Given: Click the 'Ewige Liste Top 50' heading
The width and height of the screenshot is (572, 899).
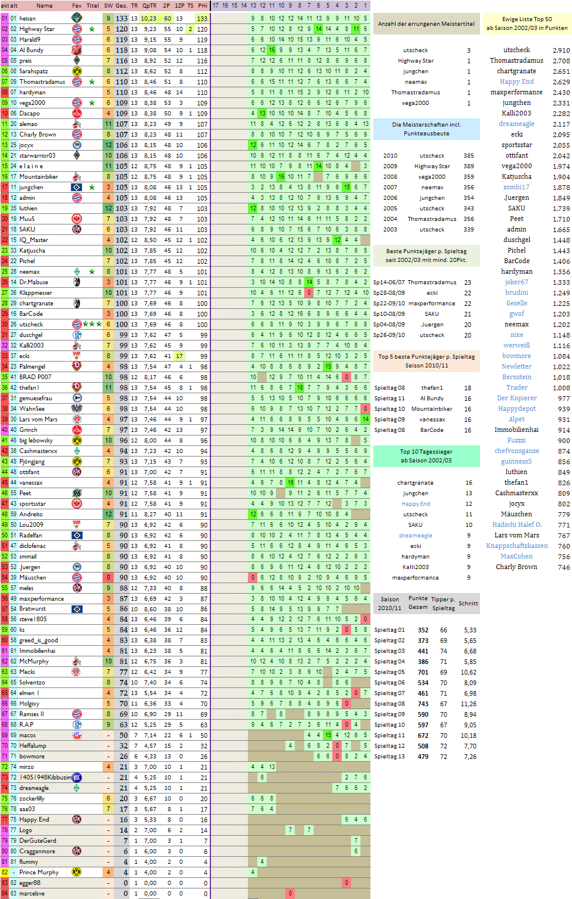Looking at the screenshot, I should 527,19.
